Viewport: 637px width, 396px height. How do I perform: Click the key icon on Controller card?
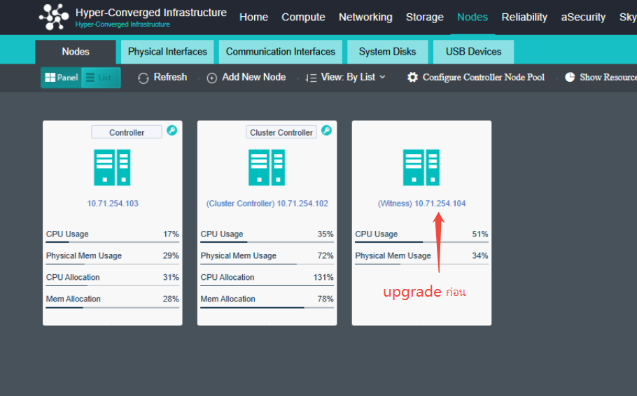coord(171,130)
